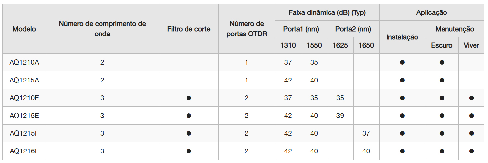Click the Filtro de corte header
Image resolution: width=488 pixels, height=163 pixels.
189,29
